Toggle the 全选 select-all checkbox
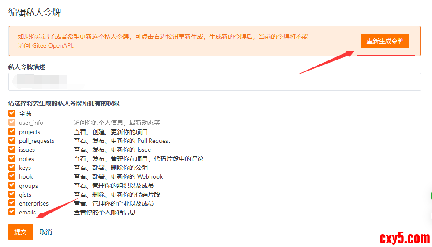Viewport: 432px width, 247px height. tap(12, 113)
